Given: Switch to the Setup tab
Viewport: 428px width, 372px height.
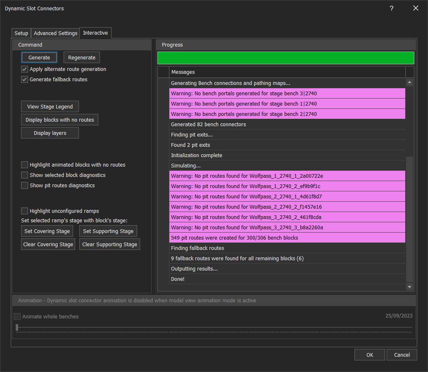Looking at the screenshot, I should pyautogui.click(x=21, y=33).
